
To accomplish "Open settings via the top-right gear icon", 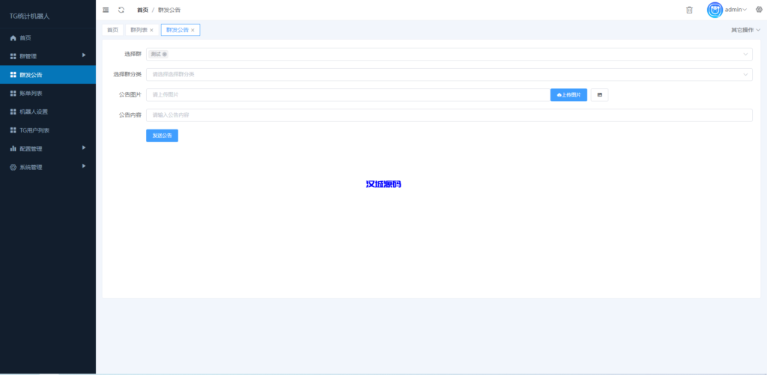I will coord(758,10).
